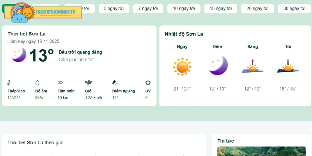
Task: Click the Tin tức section heading
Action: (x=226, y=141)
